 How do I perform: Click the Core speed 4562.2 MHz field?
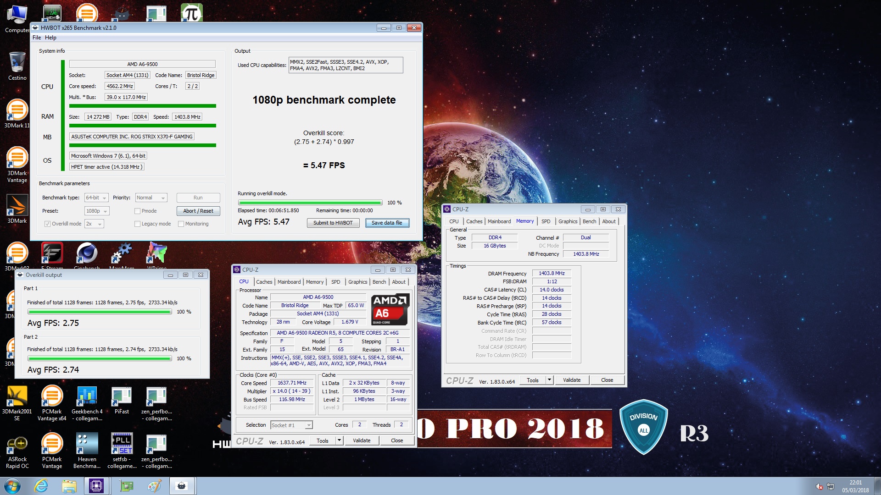(x=120, y=86)
